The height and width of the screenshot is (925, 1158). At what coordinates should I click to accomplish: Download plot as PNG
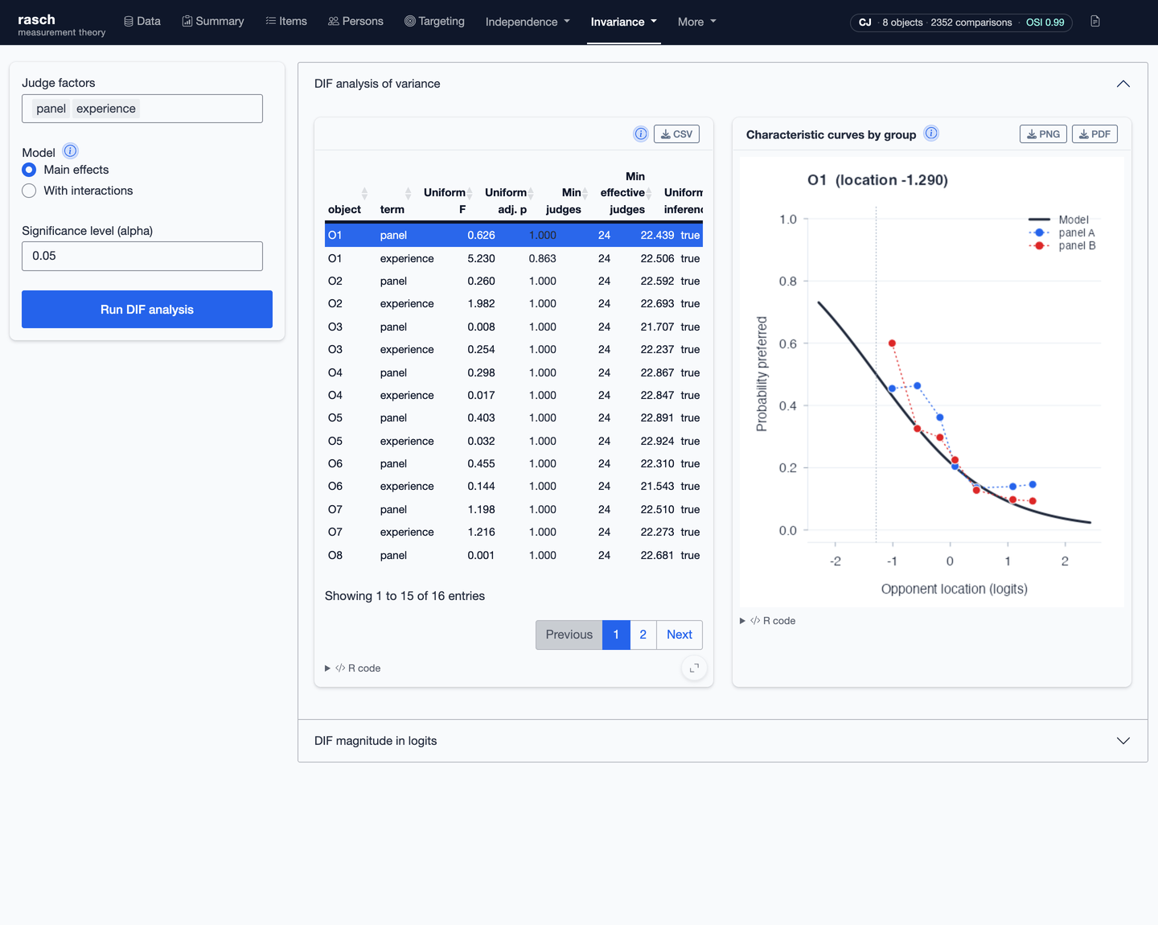coord(1043,134)
